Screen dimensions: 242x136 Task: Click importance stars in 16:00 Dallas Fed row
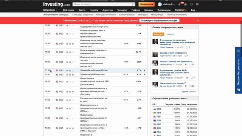point(70,82)
